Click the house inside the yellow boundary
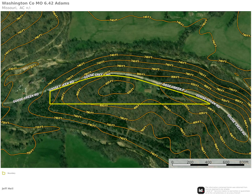Screen dimensions: 252x195 (148, 91)
